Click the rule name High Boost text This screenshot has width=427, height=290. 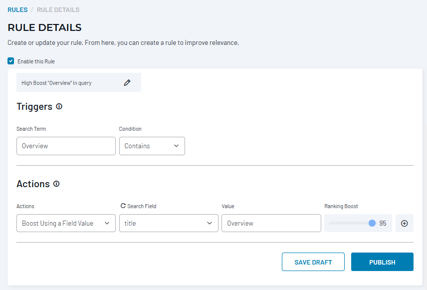pos(56,83)
